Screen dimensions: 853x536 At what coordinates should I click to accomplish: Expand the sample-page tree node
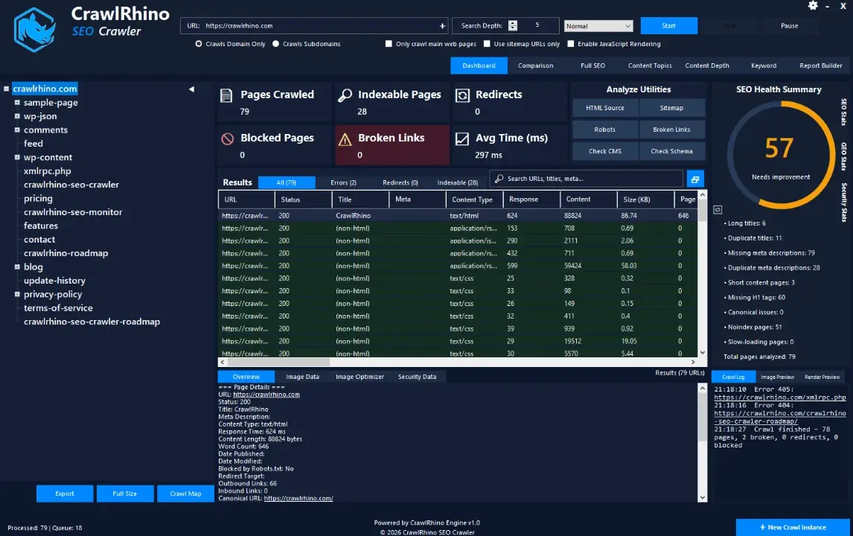coord(17,102)
